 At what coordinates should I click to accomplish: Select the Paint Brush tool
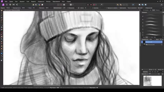2,32
